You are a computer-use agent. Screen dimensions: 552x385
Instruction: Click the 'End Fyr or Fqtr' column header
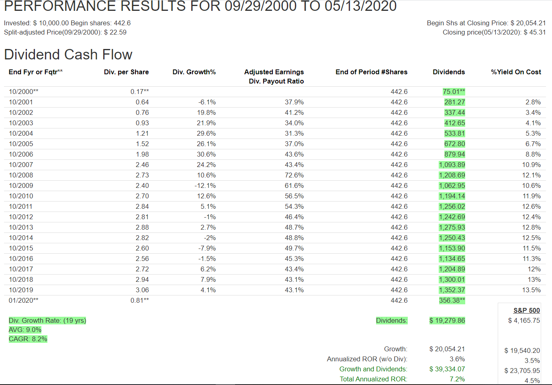point(36,72)
